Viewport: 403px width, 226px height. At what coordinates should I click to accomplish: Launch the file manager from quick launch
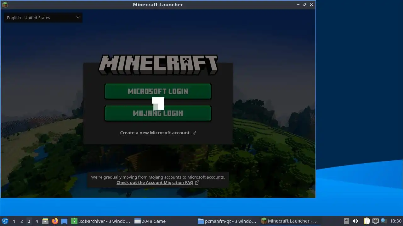click(45, 221)
